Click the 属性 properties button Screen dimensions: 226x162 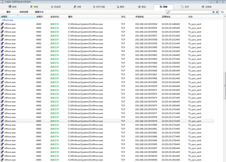(9, 12)
